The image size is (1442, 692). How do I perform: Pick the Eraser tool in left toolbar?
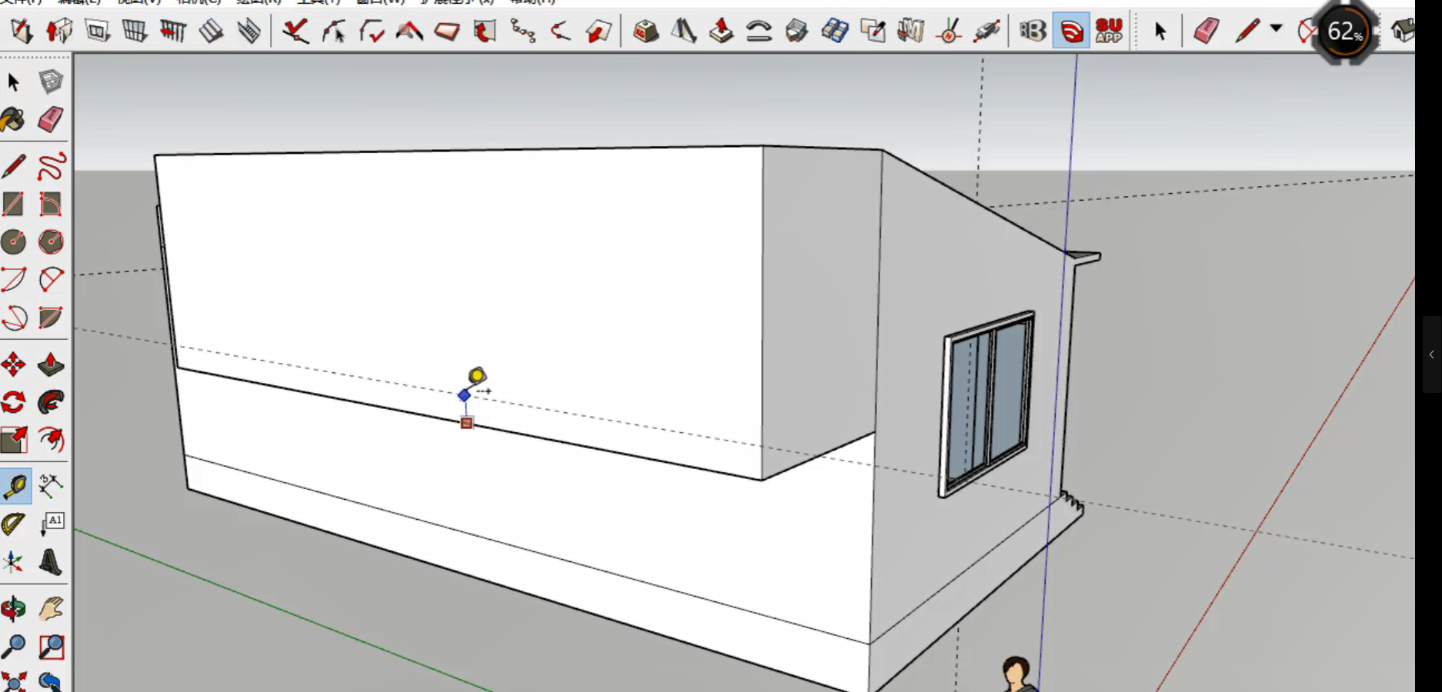(x=51, y=120)
